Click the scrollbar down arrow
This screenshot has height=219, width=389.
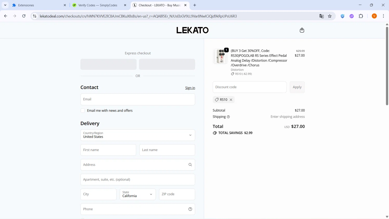(x=387, y=217)
